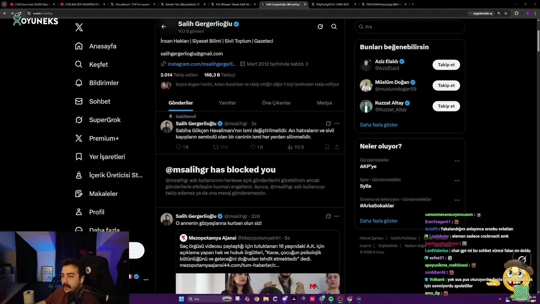Open OBS Studio from the taskbar
Image resolution: width=540 pixels, height=304 pixels.
click(340, 299)
